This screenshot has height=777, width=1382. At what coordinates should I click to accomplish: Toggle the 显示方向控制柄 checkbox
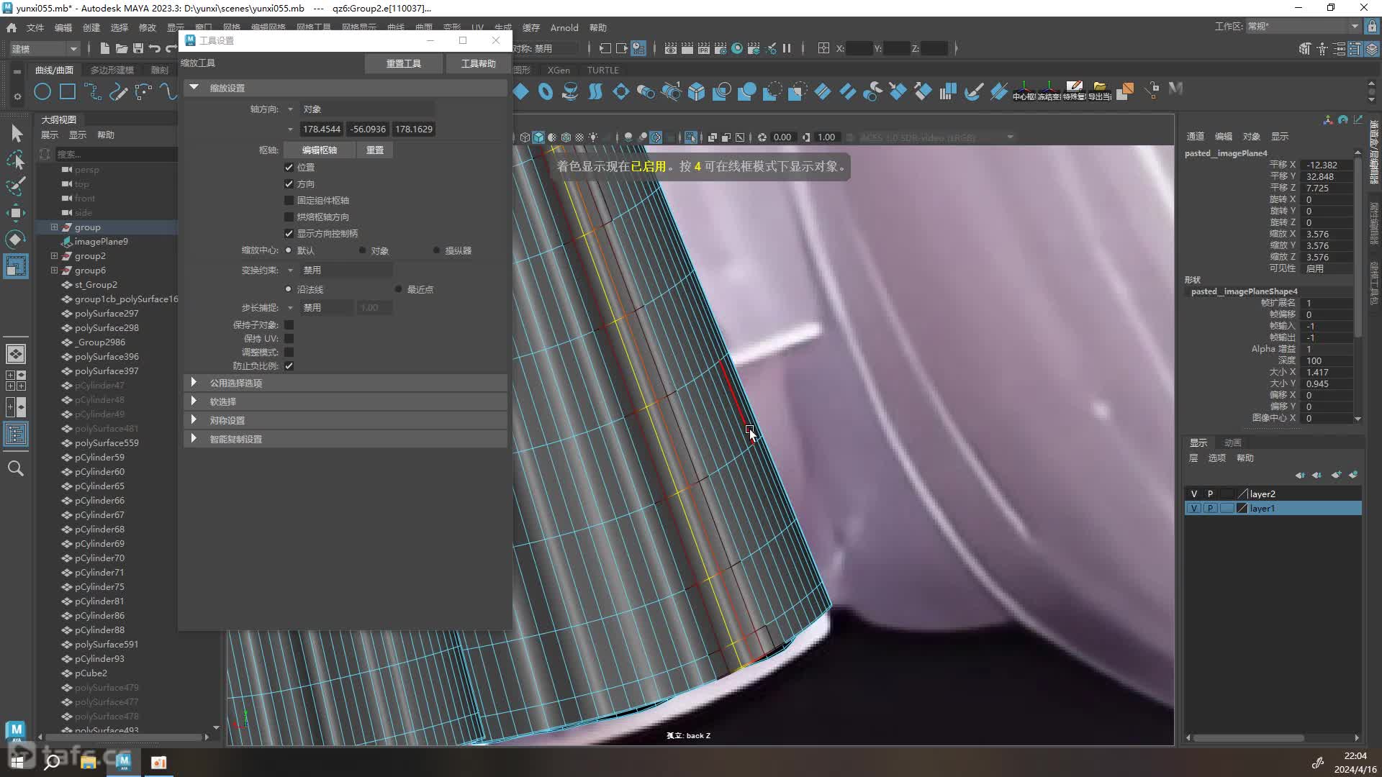pyautogui.click(x=289, y=233)
